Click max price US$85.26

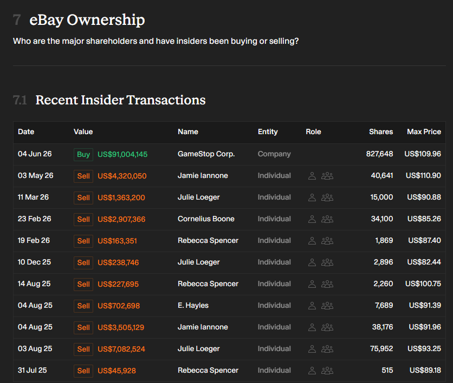[424, 219]
